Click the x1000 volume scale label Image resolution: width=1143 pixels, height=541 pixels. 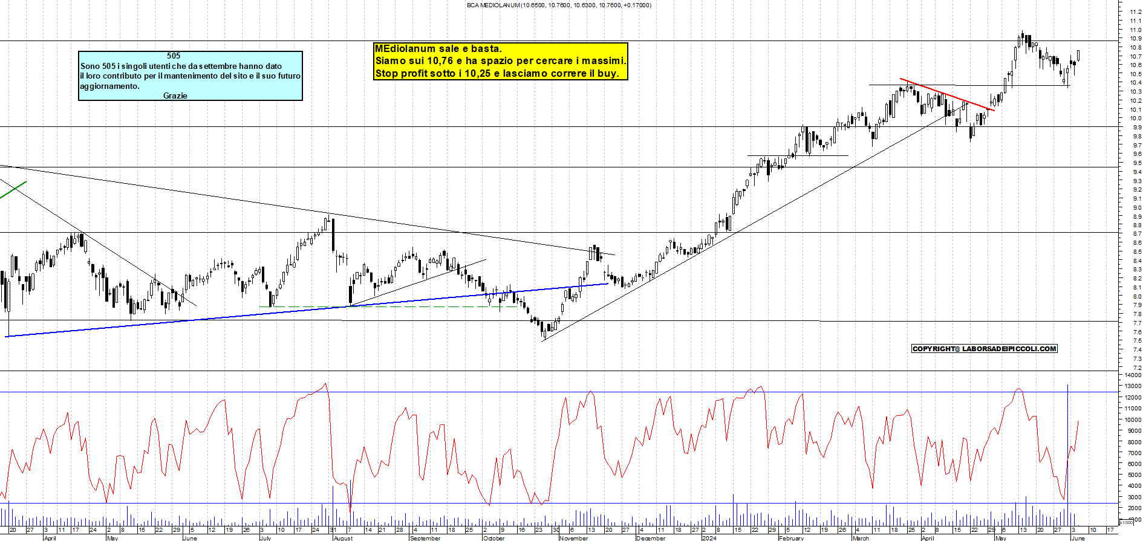coord(1126,523)
